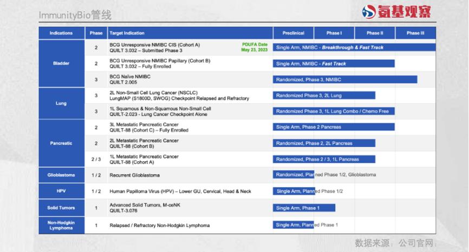Click the Randomized, Phase 3, NMIBC bar
The width and height of the screenshot is (469, 252).
pyautogui.click(x=345, y=79)
